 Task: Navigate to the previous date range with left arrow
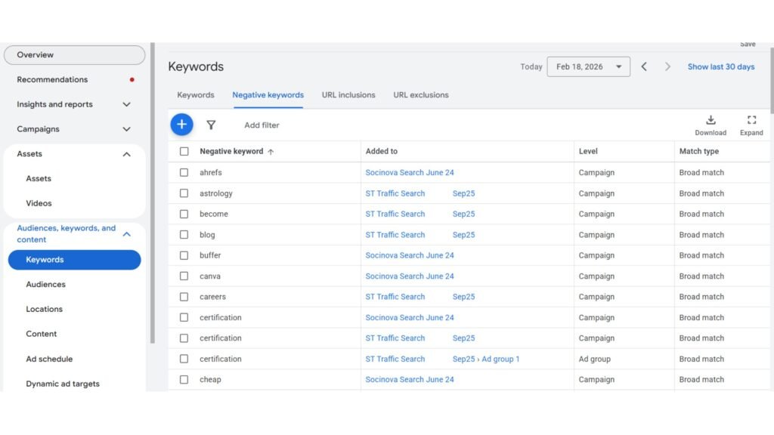(643, 66)
